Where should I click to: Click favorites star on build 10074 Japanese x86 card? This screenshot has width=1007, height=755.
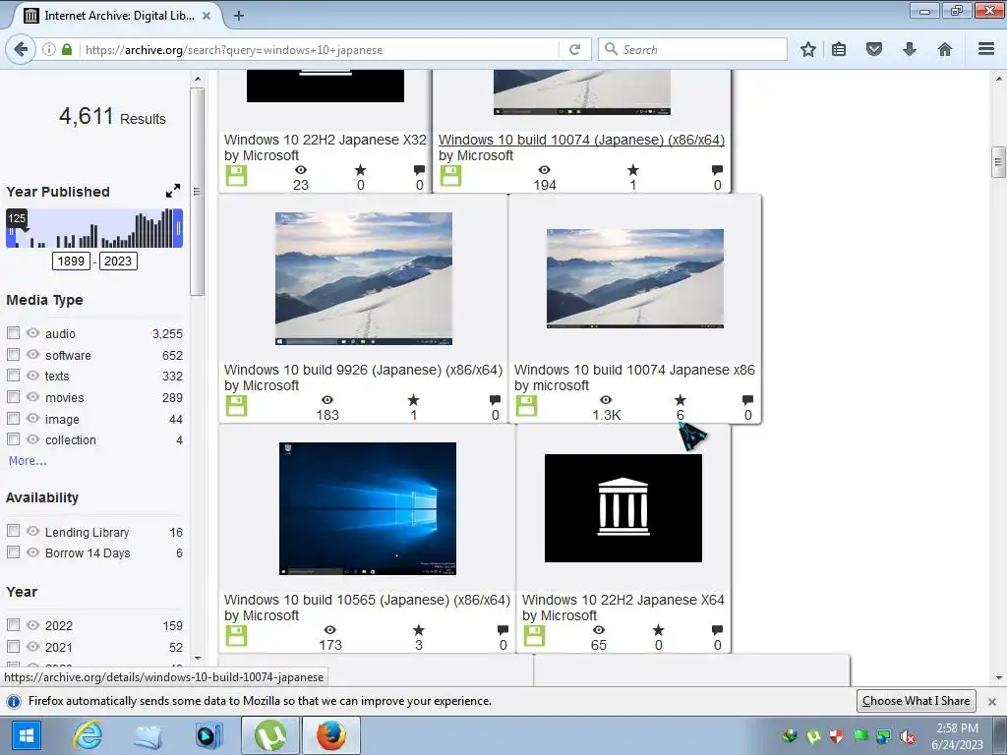[681, 400]
